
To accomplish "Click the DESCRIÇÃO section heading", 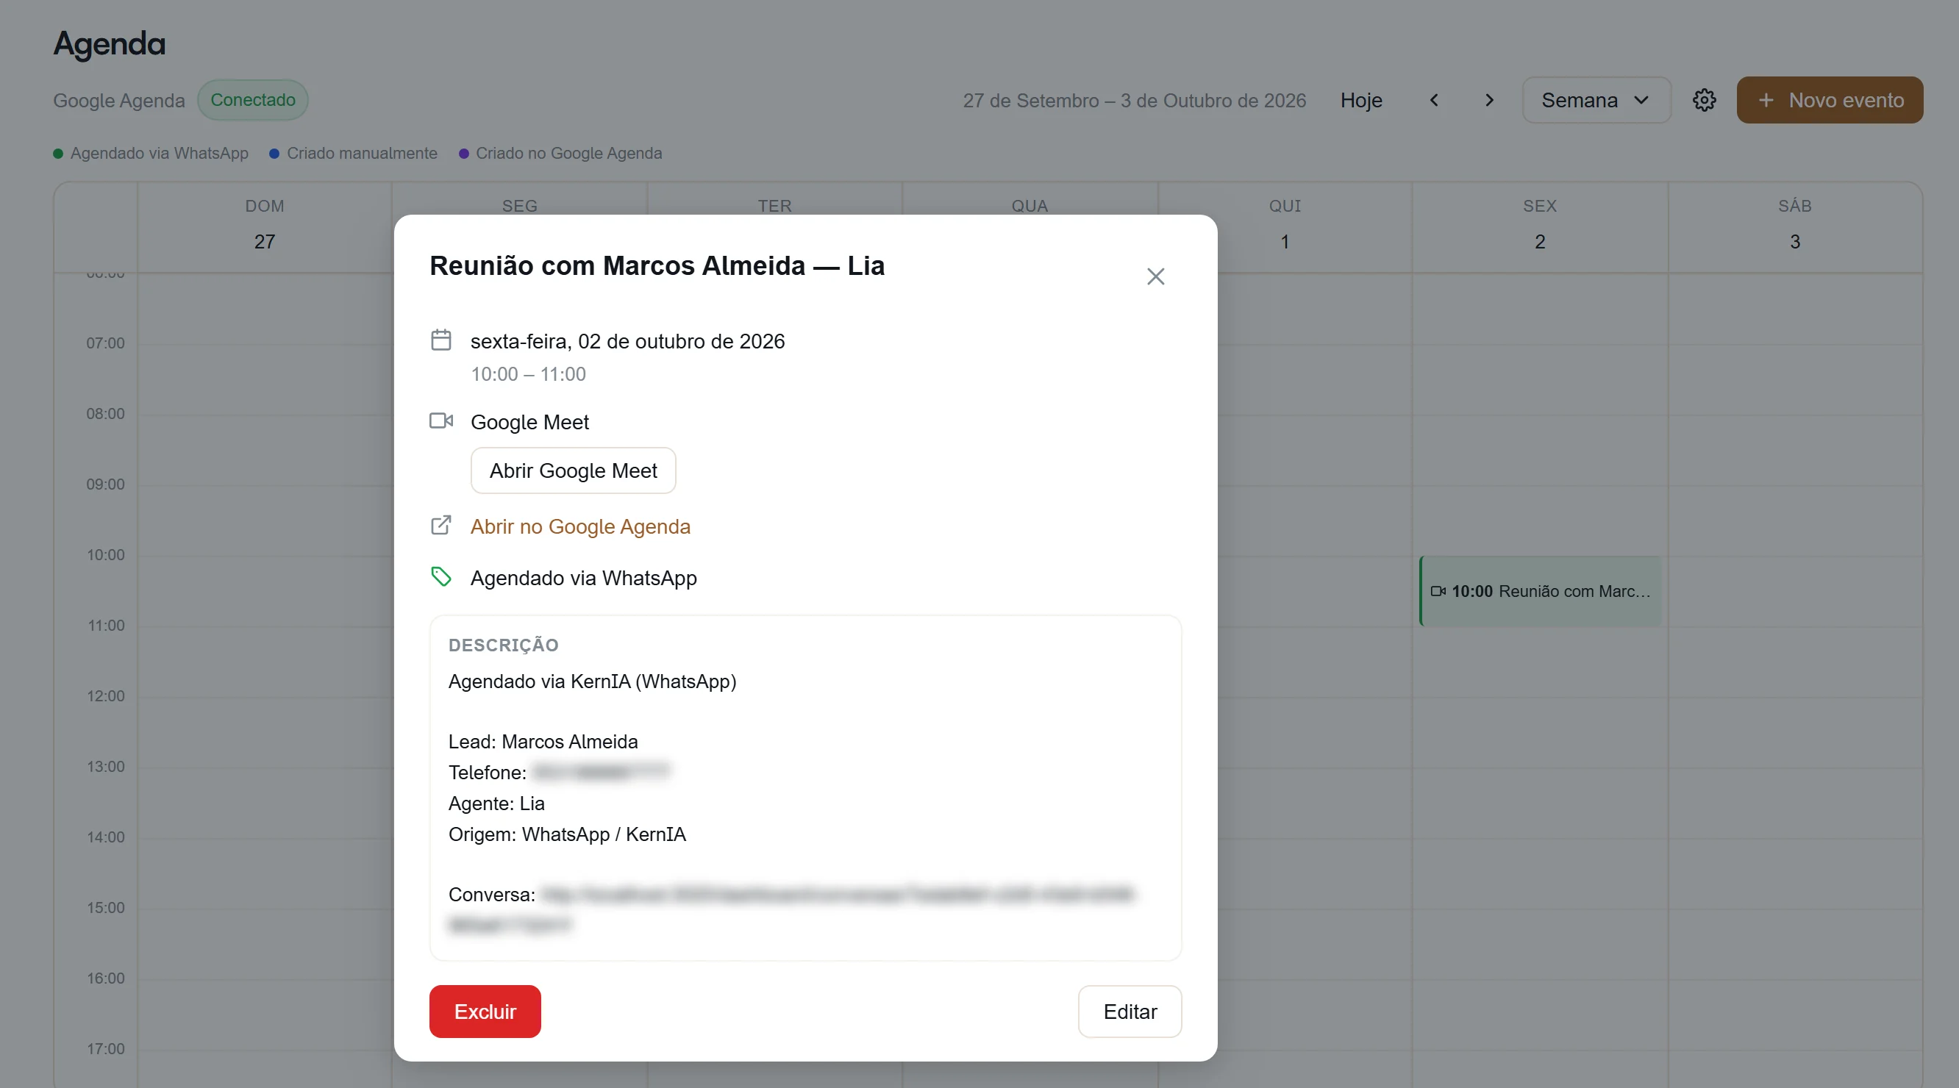I will pos(504,645).
